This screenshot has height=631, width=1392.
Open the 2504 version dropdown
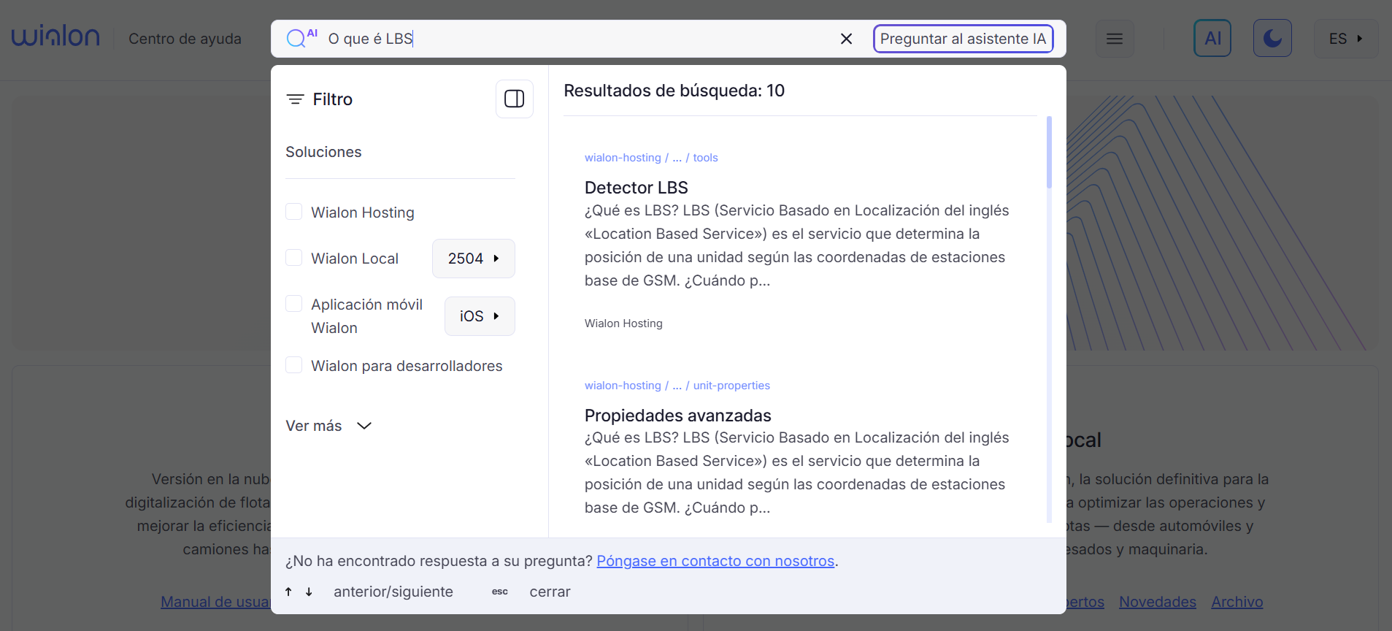point(474,259)
